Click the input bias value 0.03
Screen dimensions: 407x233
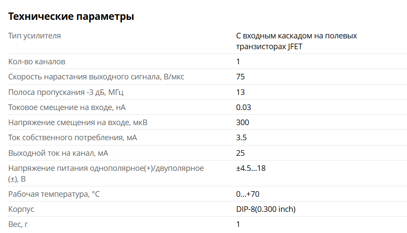click(x=243, y=107)
